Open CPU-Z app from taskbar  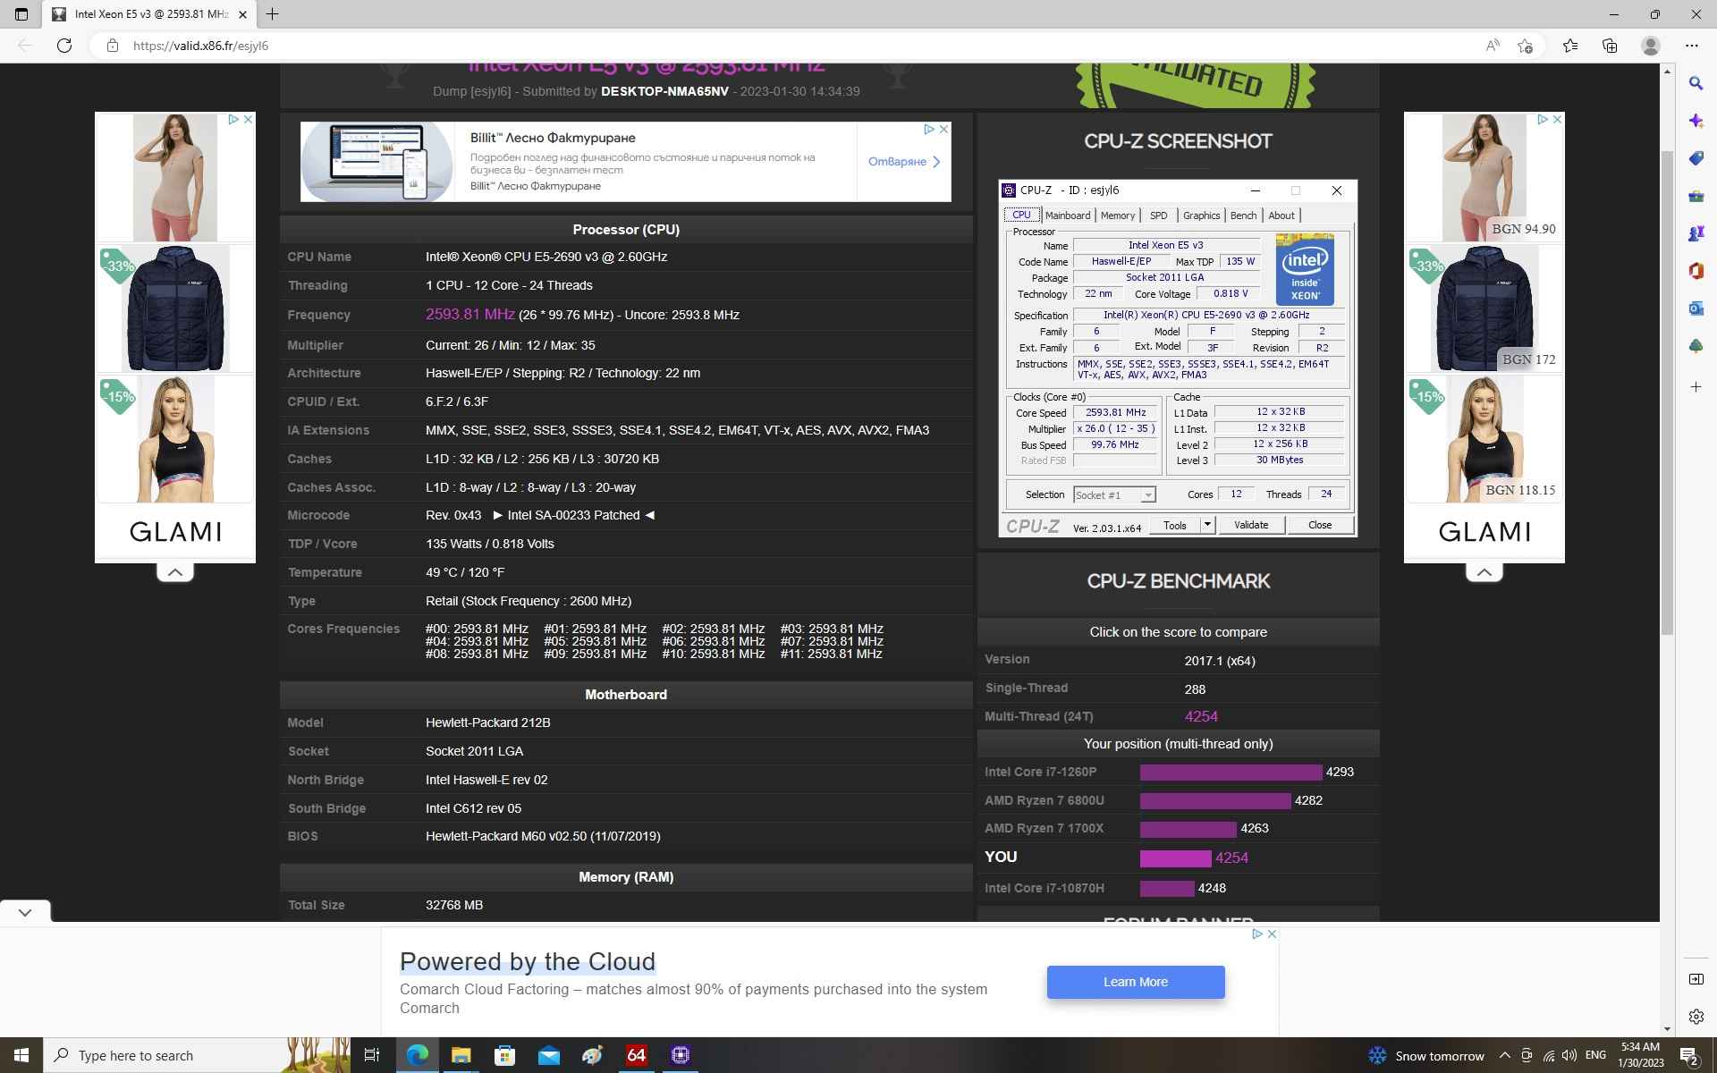[680, 1055]
